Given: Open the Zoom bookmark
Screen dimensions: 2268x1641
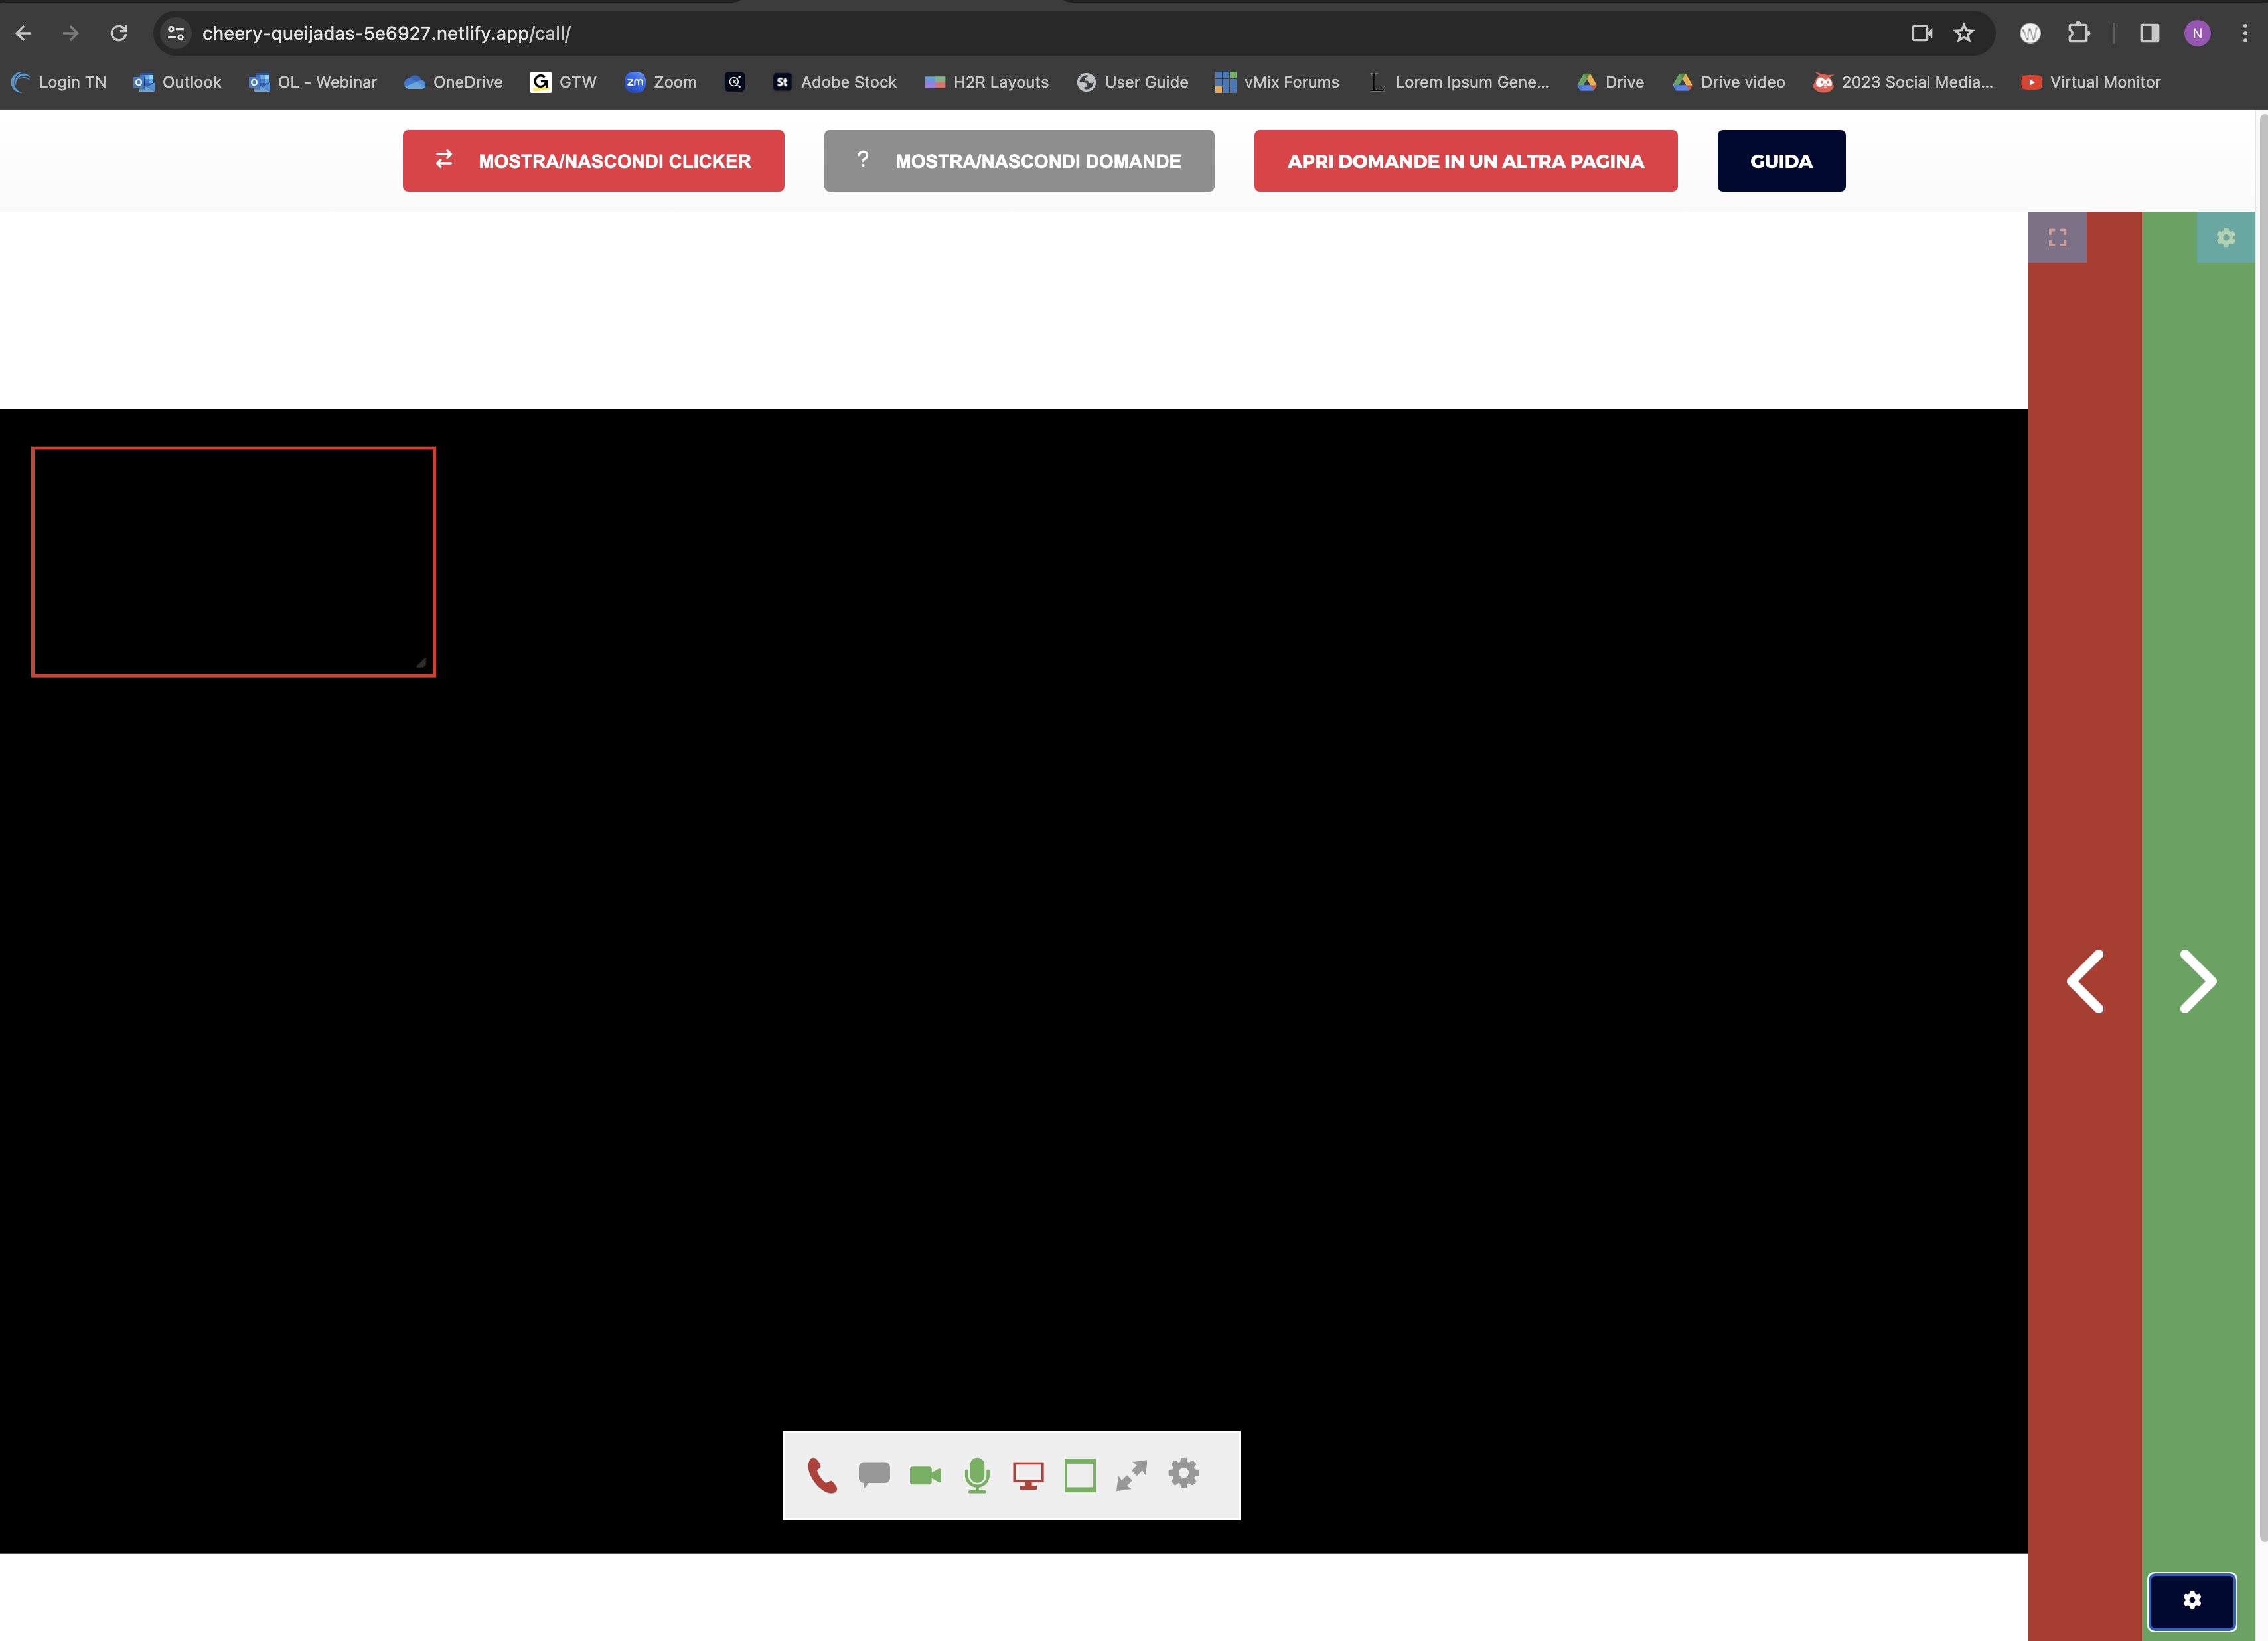Looking at the screenshot, I should [x=660, y=82].
